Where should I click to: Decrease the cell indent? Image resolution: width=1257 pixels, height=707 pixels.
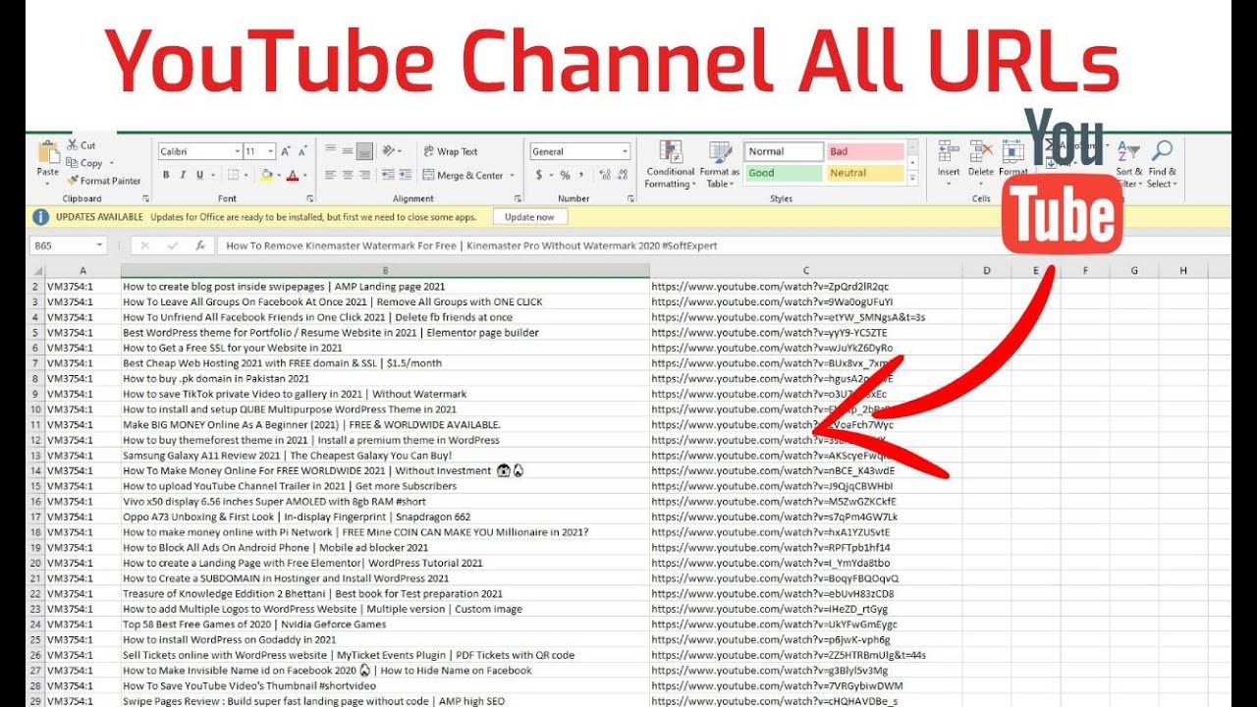(389, 176)
